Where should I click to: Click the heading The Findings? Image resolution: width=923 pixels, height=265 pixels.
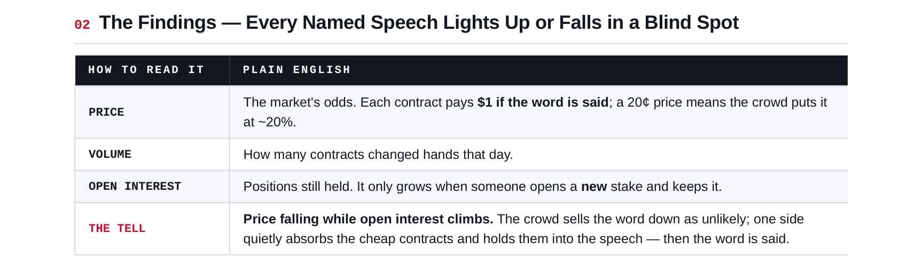click(158, 22)
